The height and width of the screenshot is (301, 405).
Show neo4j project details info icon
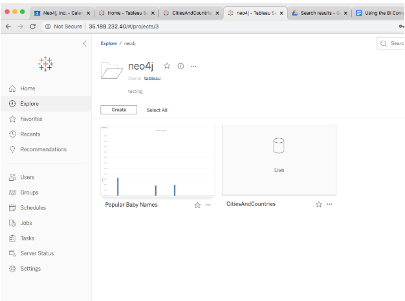(181, 67)
